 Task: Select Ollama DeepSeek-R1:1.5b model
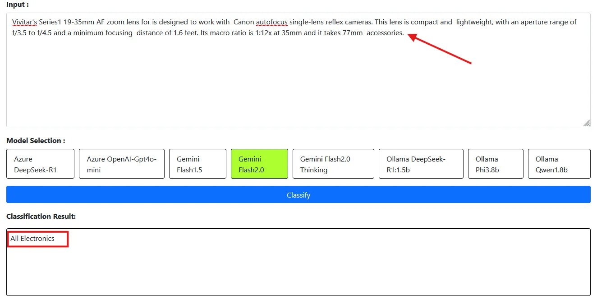pyautogui.click(x=421, y=163)
